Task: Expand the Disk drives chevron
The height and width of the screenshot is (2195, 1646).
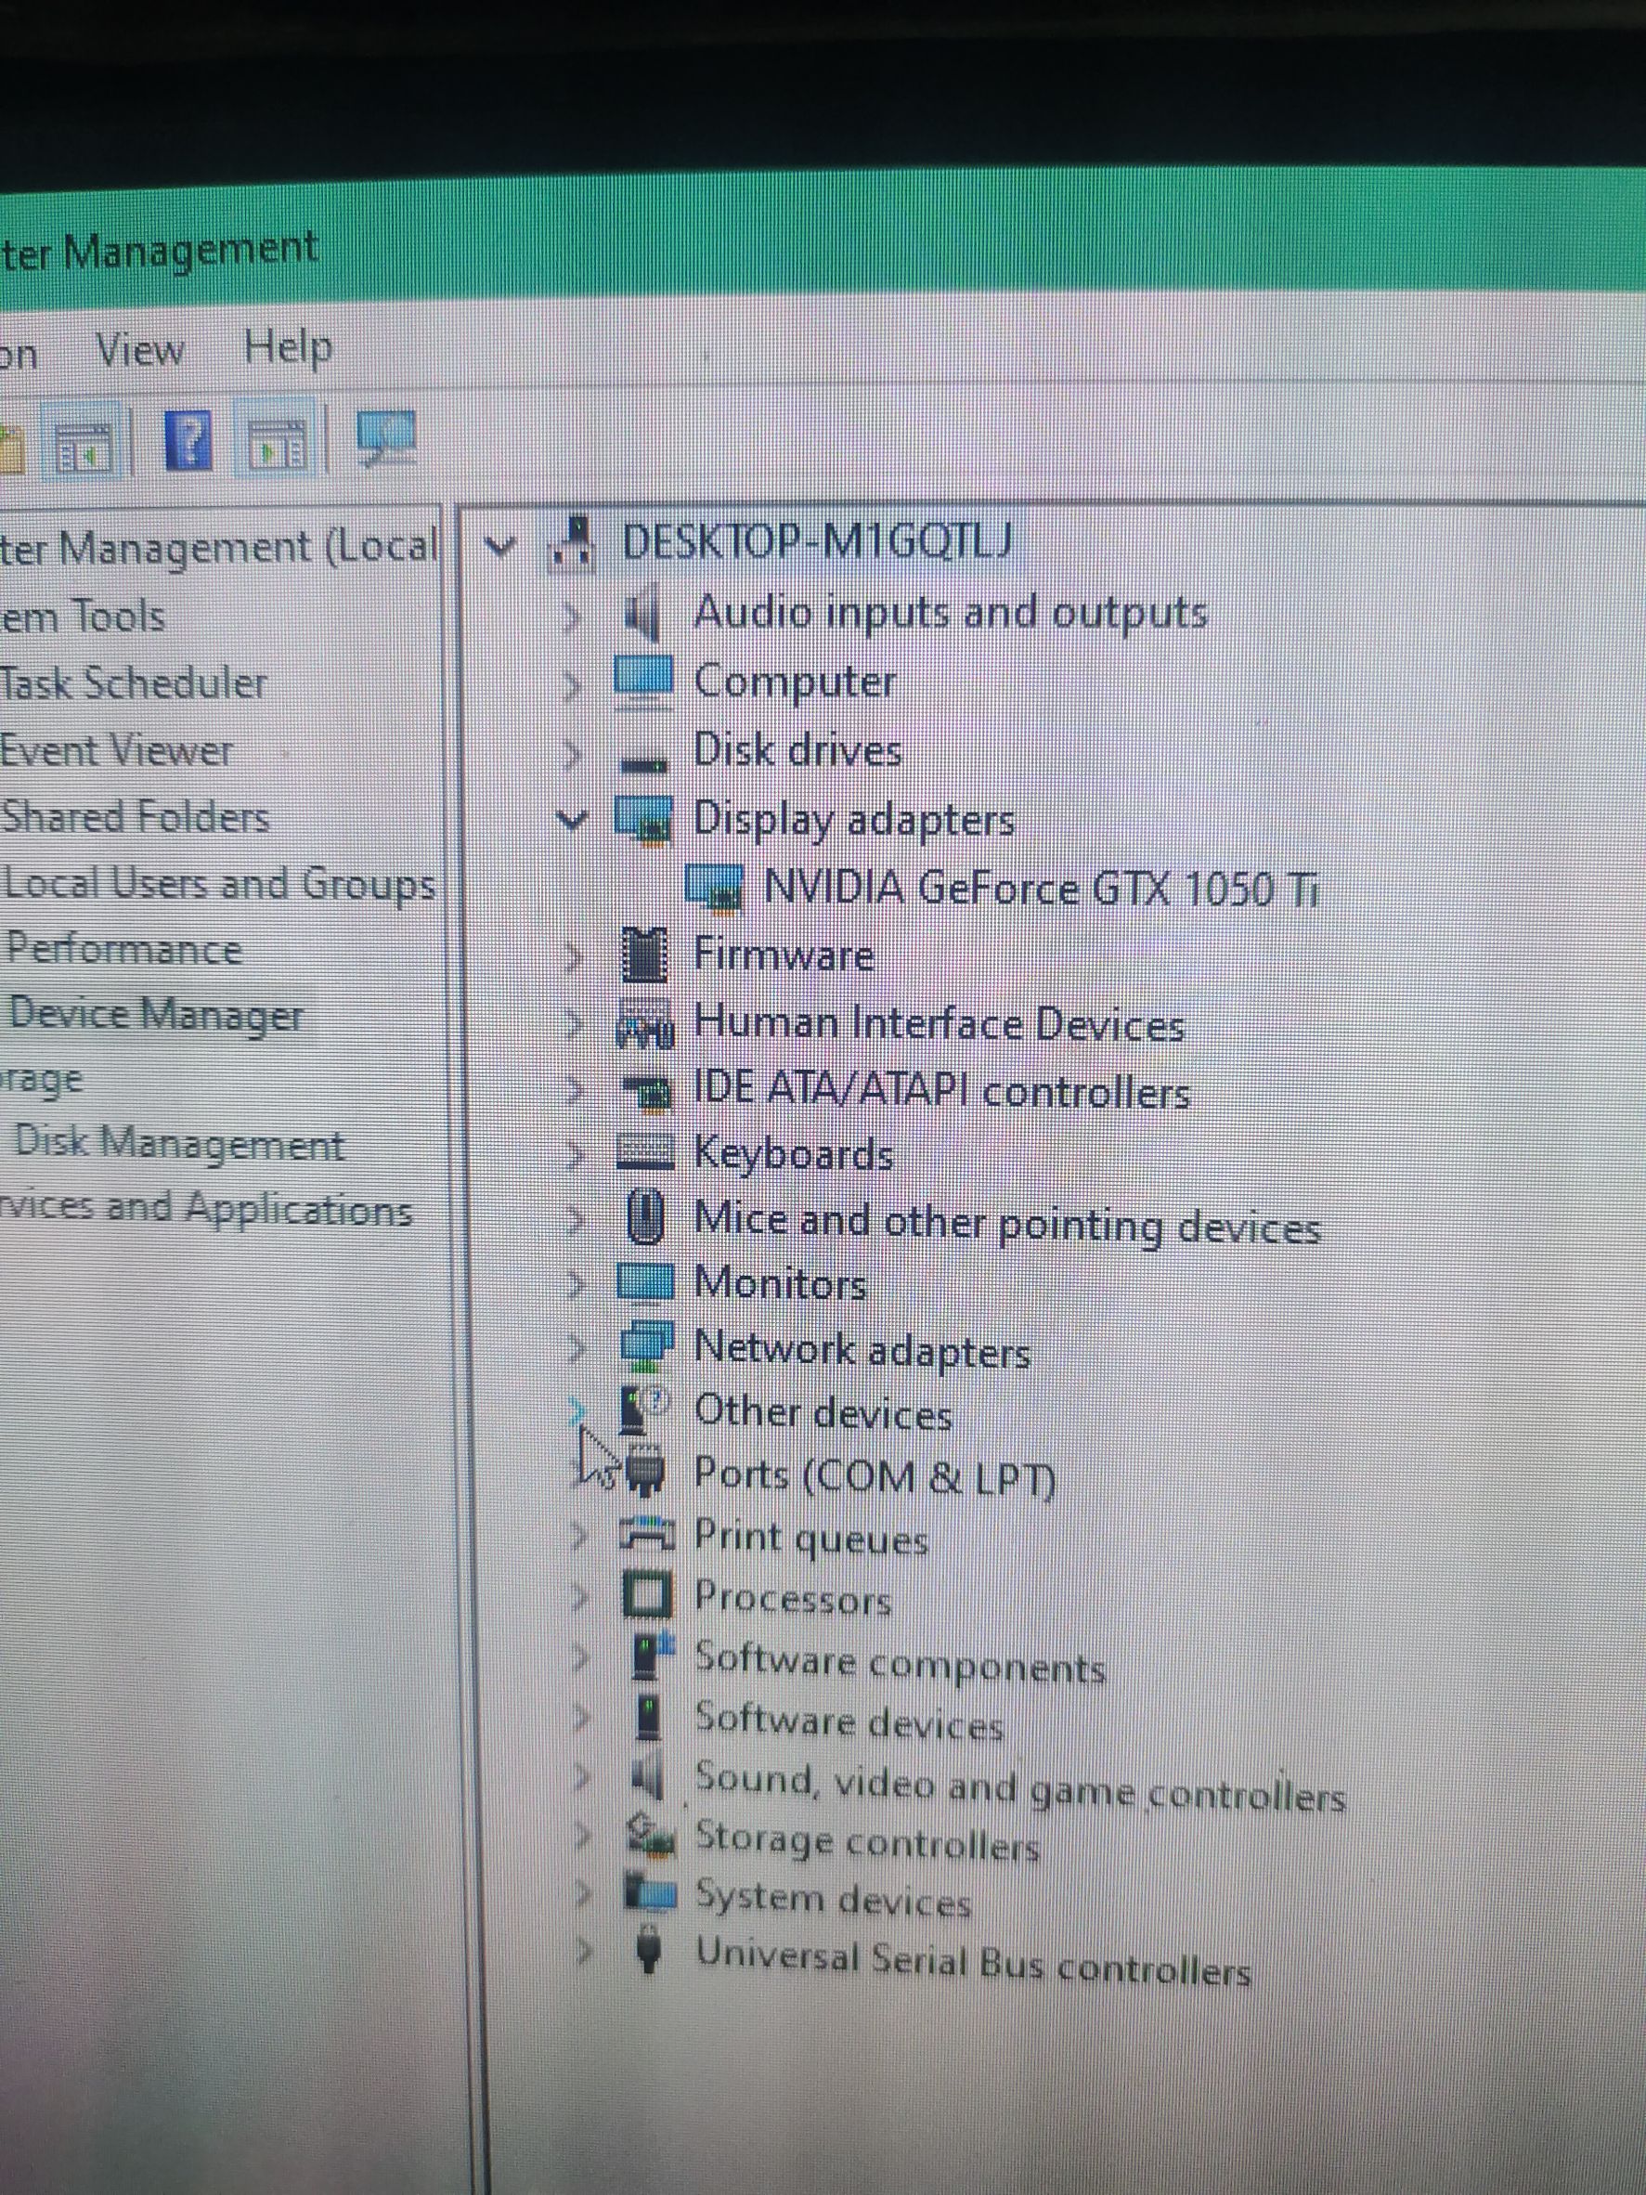Action: point(571,754)
